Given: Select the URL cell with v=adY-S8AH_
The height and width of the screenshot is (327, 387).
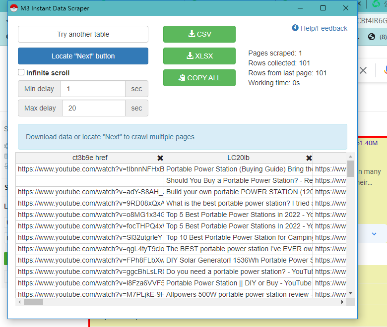Looking at the screenshot, I should point(90,192).
